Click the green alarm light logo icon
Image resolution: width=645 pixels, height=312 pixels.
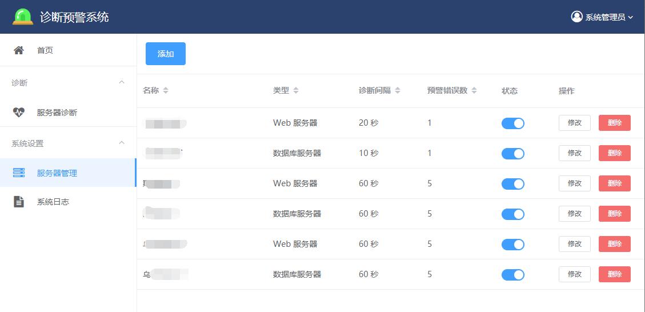[23, 17]
